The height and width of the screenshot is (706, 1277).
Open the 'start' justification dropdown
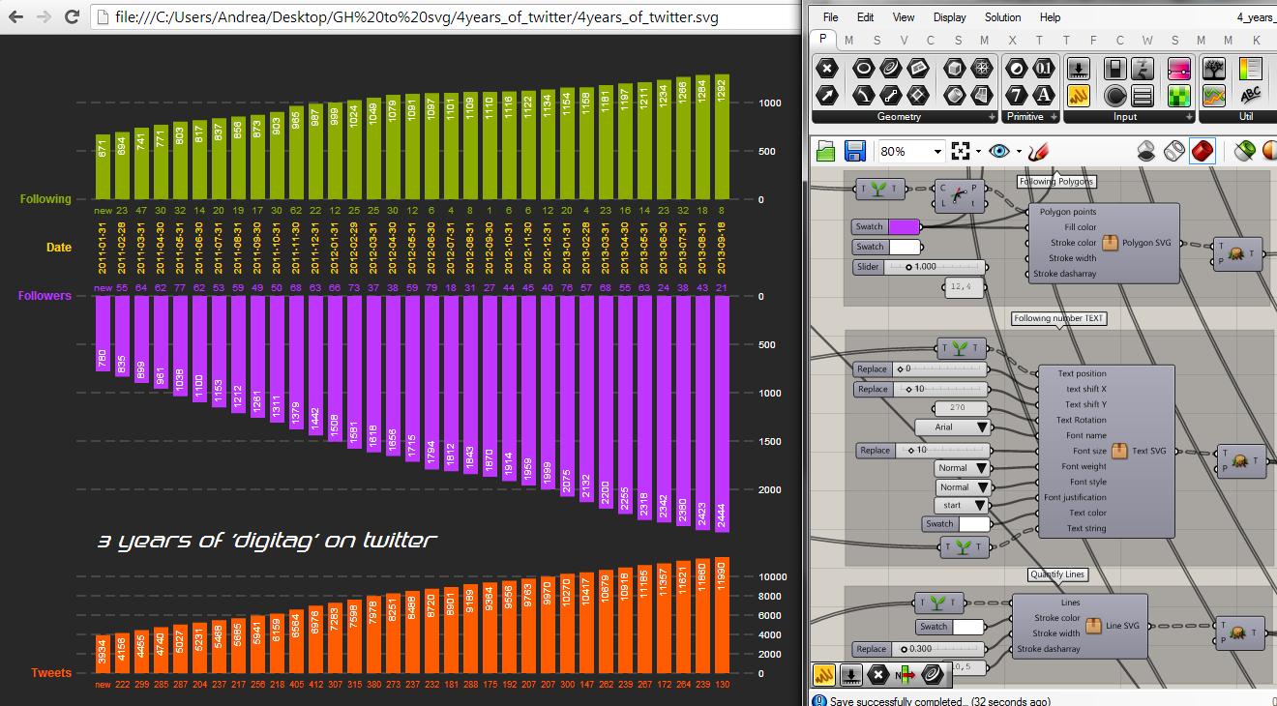pos(963,505)
